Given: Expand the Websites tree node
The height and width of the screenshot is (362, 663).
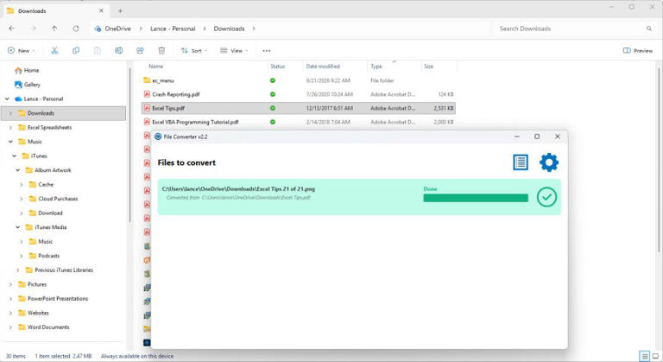Looking at the screenshot, I should pos(10,313).
